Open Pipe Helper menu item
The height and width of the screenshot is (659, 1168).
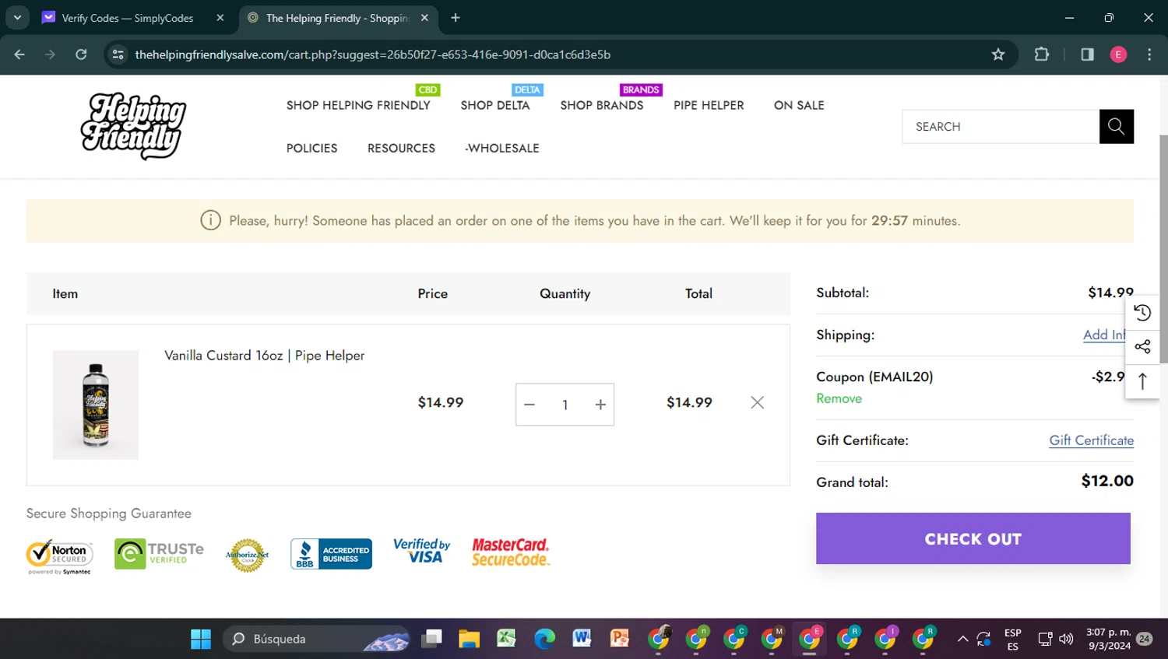tap(709, 105)
